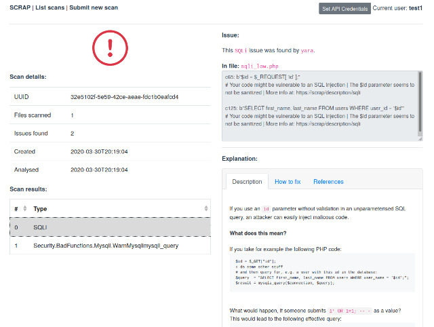The height and width of the screenshot is (327, 434).
Task: Sort results using the Type column arrows
Action: (206, 208)
